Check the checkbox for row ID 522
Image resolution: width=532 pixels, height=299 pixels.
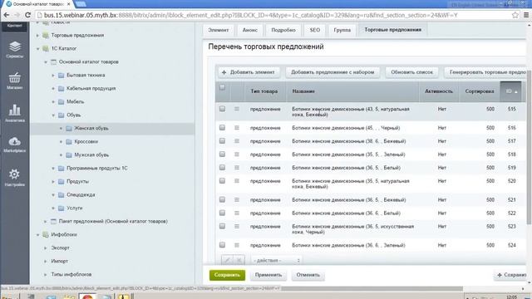tap(222, 213)
